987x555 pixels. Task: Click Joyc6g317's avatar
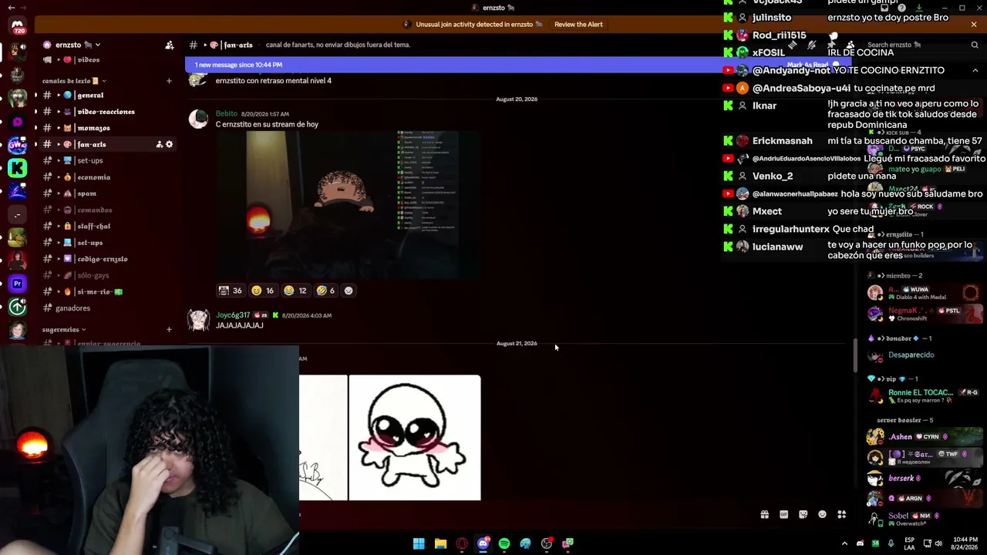[199, 321]
